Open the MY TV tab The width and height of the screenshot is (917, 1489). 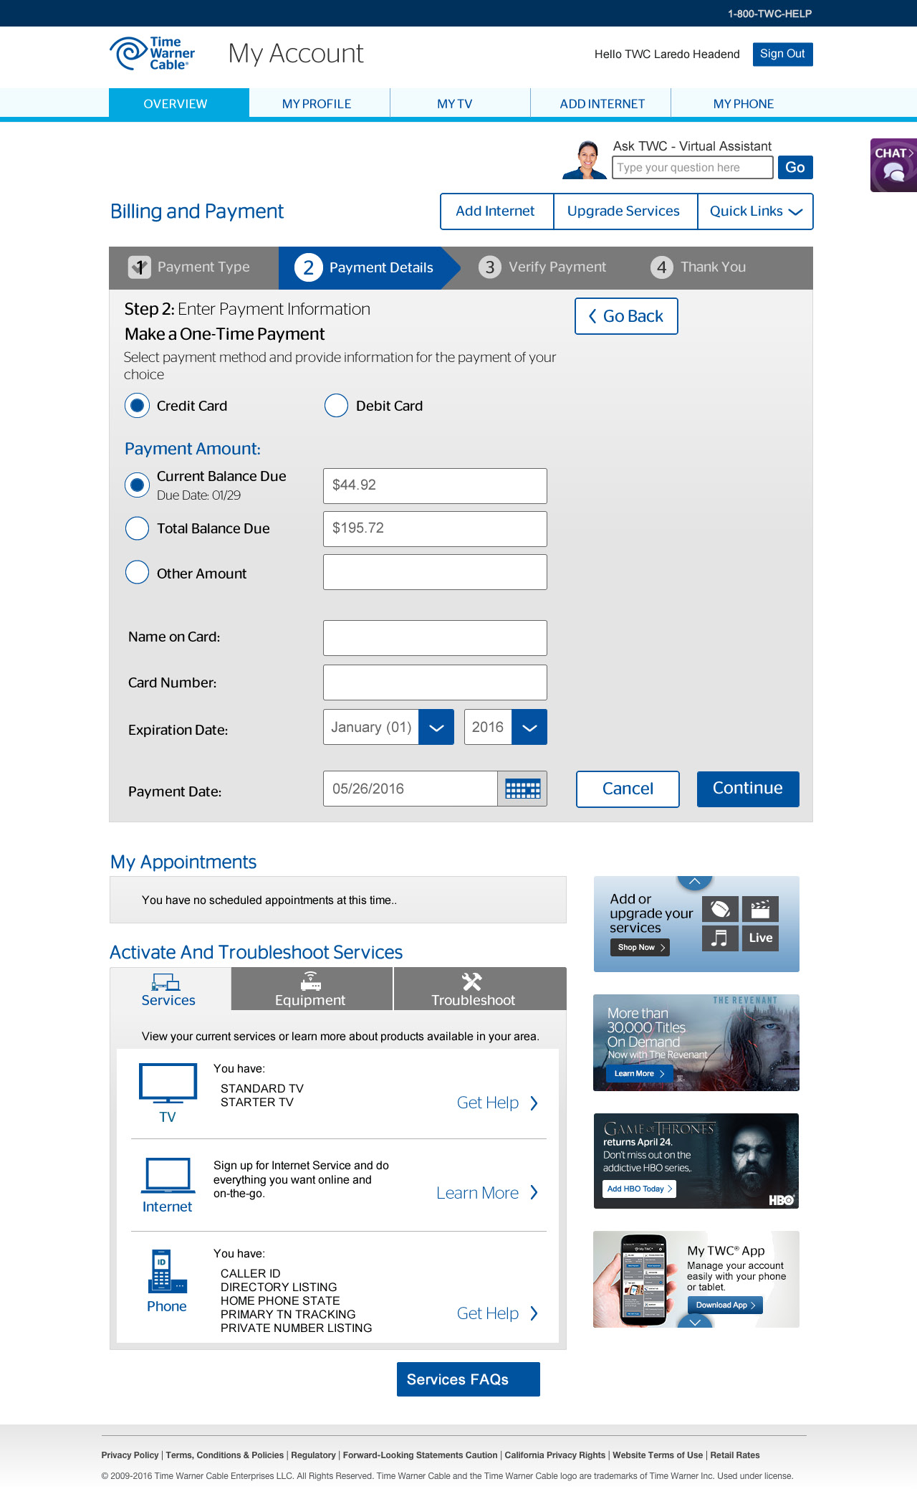(460, 103)
